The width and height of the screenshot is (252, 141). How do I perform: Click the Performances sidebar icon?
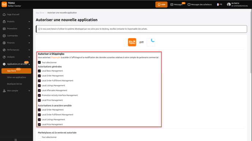click(x=4, y=50)
